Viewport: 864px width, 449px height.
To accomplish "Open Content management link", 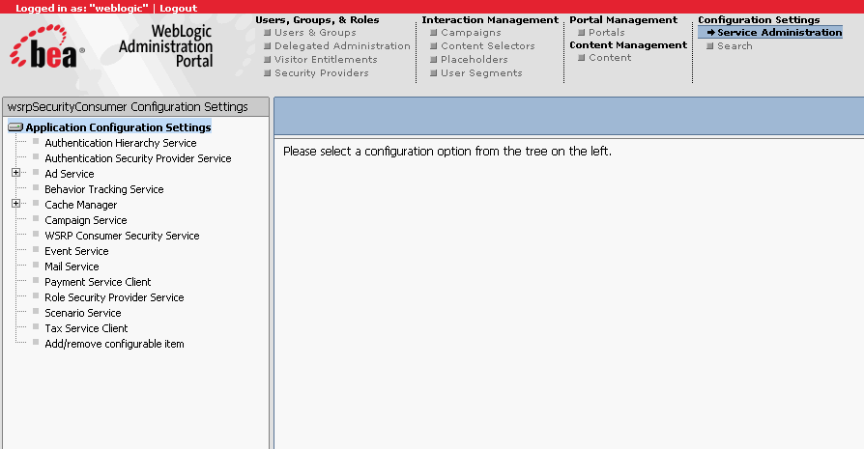I will [610, 58].
